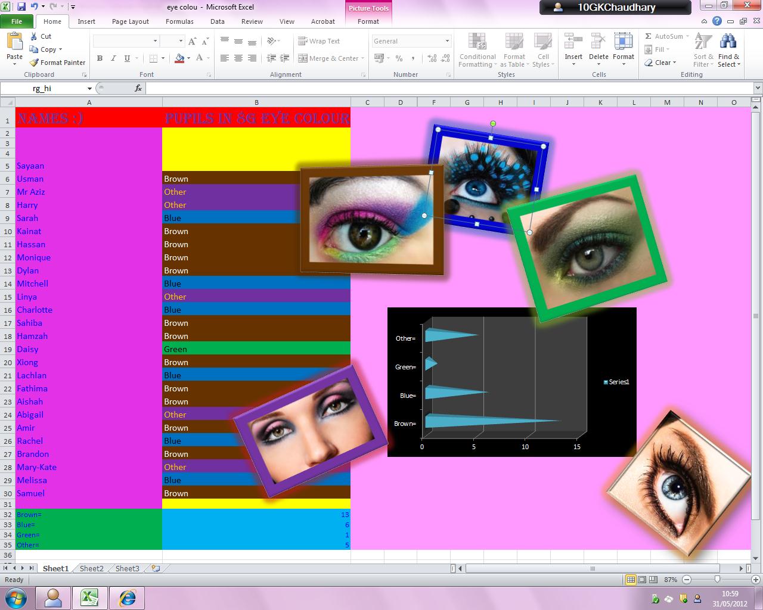The width and height of the screenshot is (763, 610).
Task: Open the font name dropdown
Action: tap(156, 41)
